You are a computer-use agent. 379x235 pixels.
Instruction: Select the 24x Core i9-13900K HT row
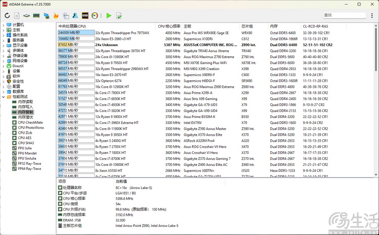coord(195,56)
